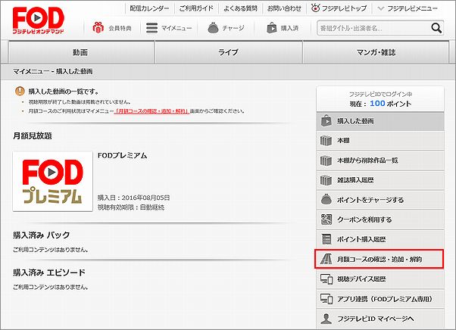Image resolution: width=456 pixels, height=330 pixels.
Task: Click orange exclamation notice icon
Action: pos(20,92)
